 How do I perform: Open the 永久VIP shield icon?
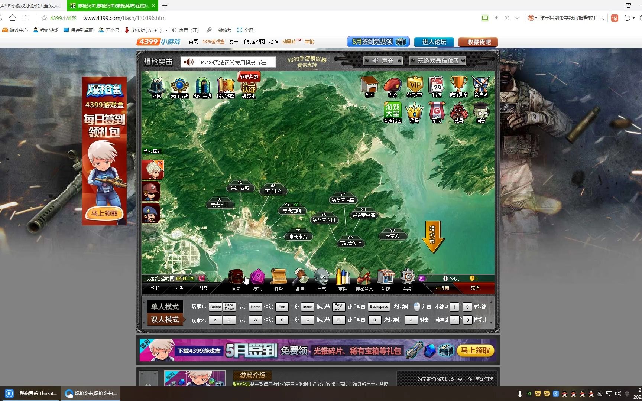click(414, 87)
